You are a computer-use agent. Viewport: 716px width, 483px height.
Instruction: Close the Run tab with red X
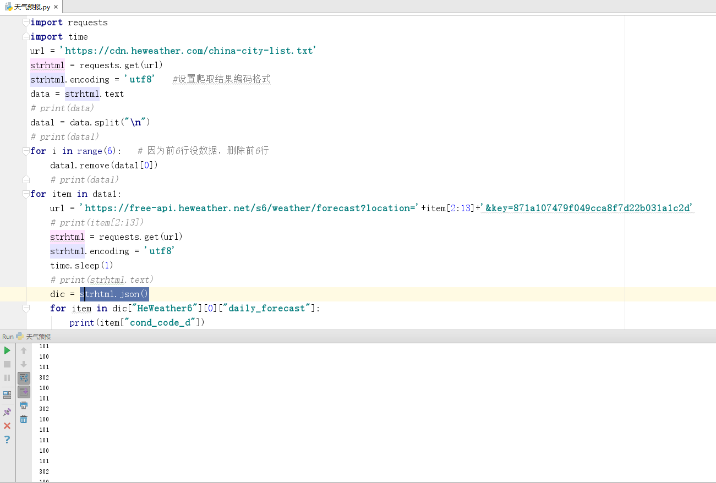tap(7, 426)
